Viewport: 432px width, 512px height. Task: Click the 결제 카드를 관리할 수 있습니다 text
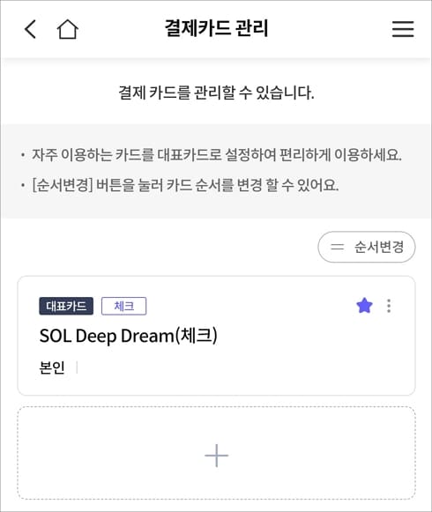click(216, 92)
